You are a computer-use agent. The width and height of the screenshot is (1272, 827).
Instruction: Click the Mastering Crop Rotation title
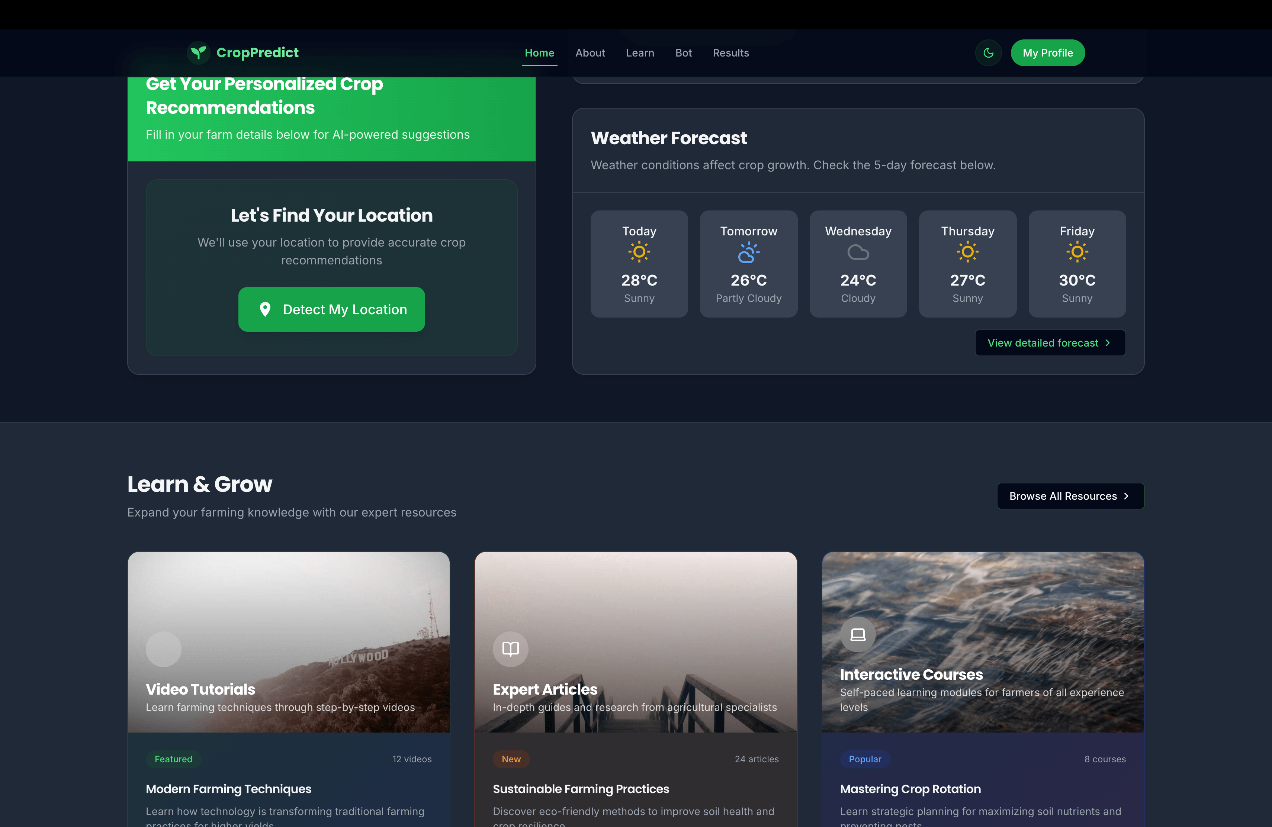(910, 789)
